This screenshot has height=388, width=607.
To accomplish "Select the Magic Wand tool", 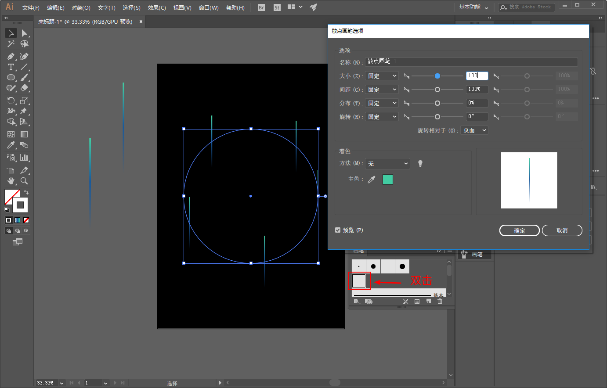I will click(x=11, y=44).
